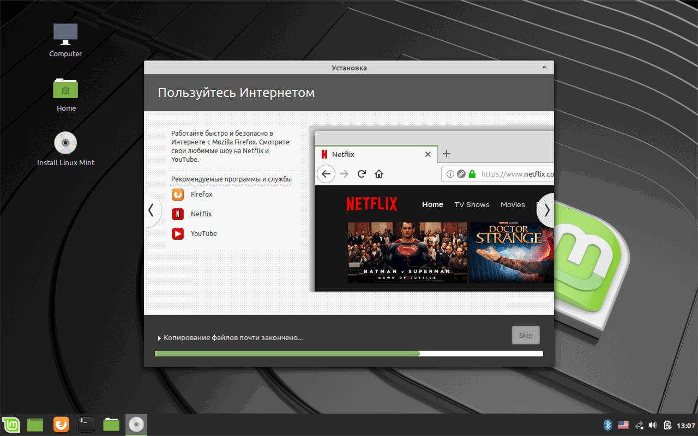Advance to the next installer slide
Screen dimensions: 698x436
tap(546, 210)
